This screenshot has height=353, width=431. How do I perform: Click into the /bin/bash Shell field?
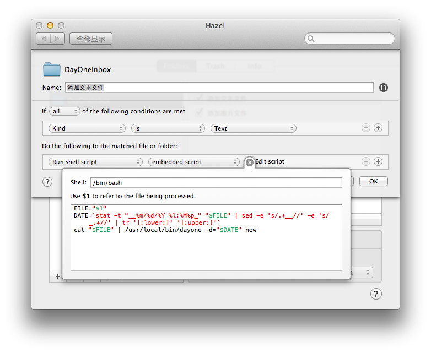(216, 182)
